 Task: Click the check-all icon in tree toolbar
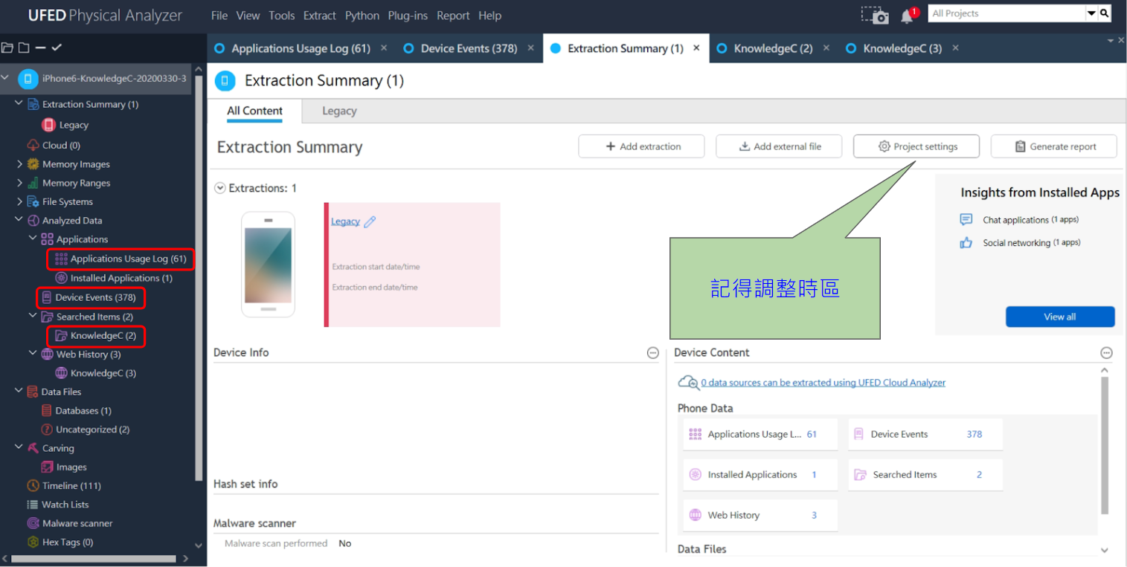pos(57,48)
